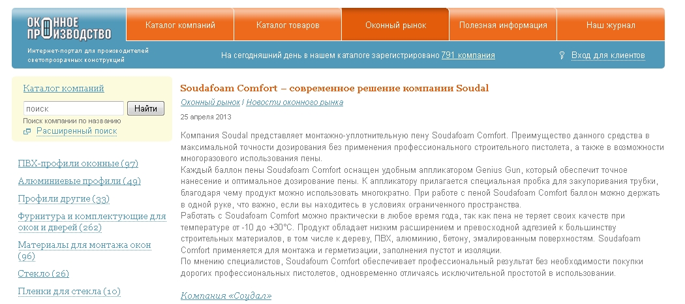Open the sidebar Каталог компаний heading link
This screenshot has width=685, height=304.
[64, 88]
